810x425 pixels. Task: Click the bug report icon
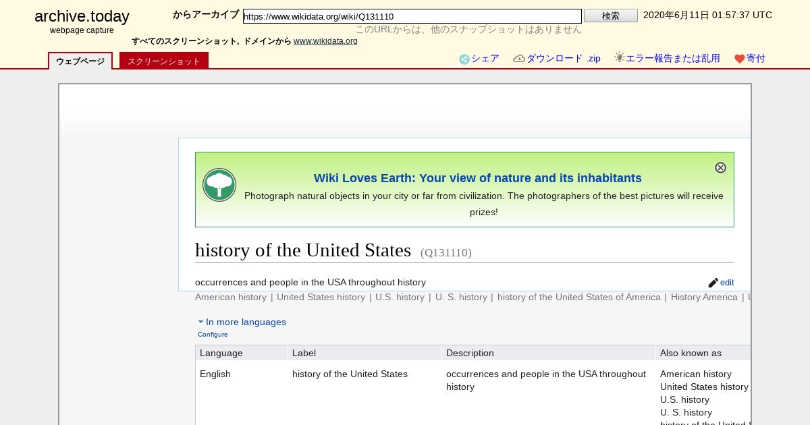click(619, 57)
